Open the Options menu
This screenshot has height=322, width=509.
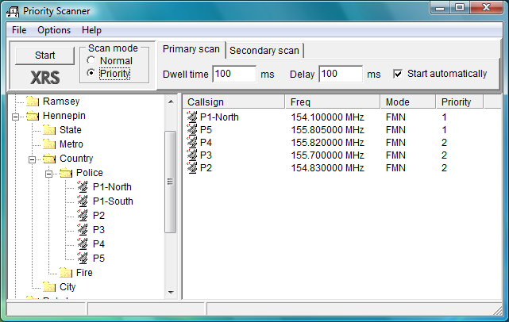[54, 30]
